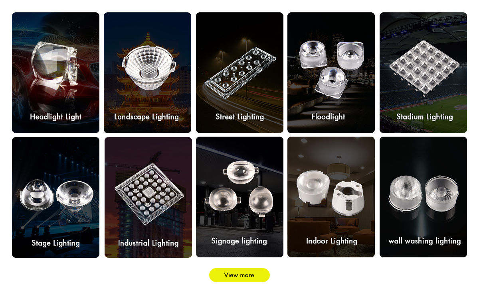Click the yellow View more button
The image size is (479, 294).
(239, 275)
